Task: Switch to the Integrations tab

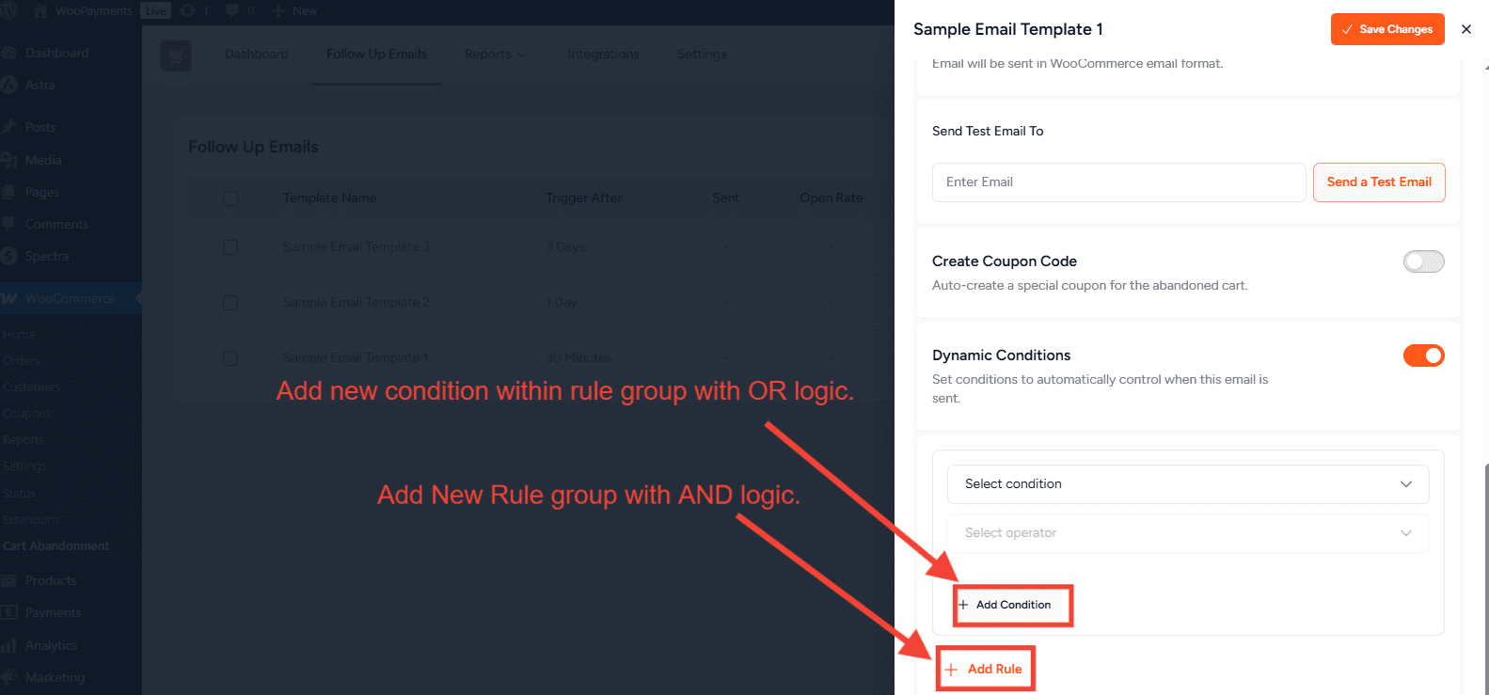Action: [x=603, y=55]
